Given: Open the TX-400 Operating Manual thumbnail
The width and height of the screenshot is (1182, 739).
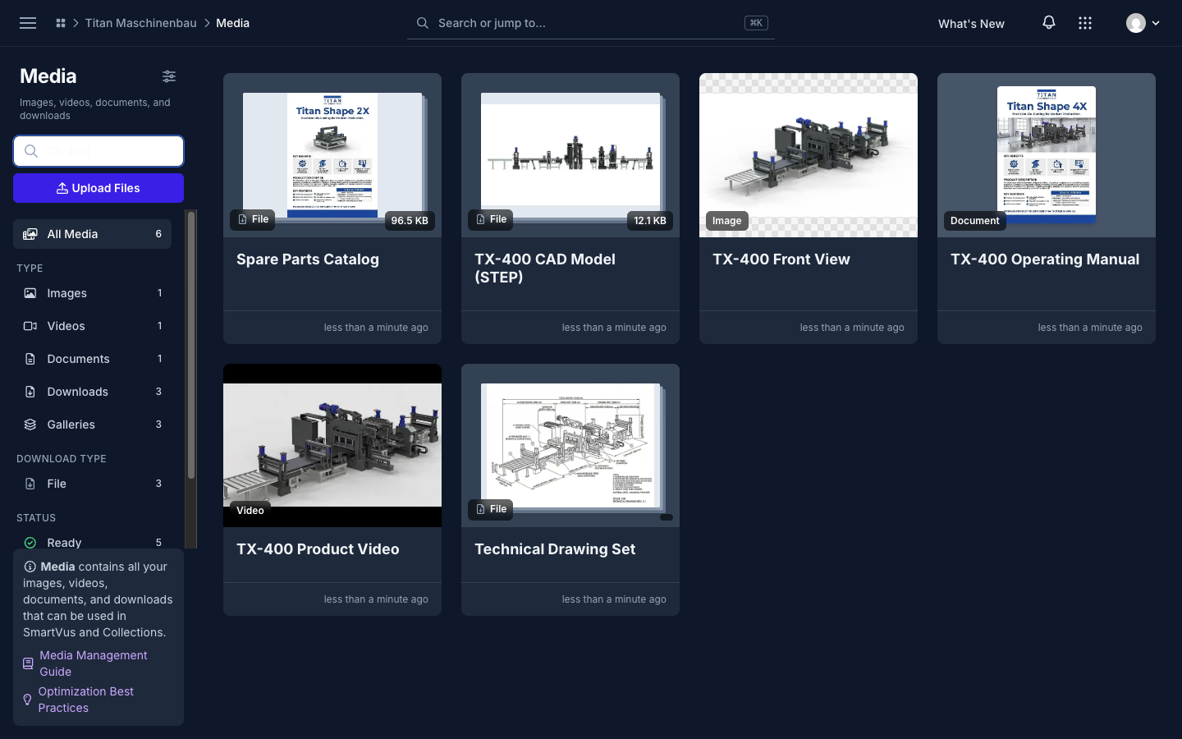Looking at the screenshot, I should [1047, 155].
